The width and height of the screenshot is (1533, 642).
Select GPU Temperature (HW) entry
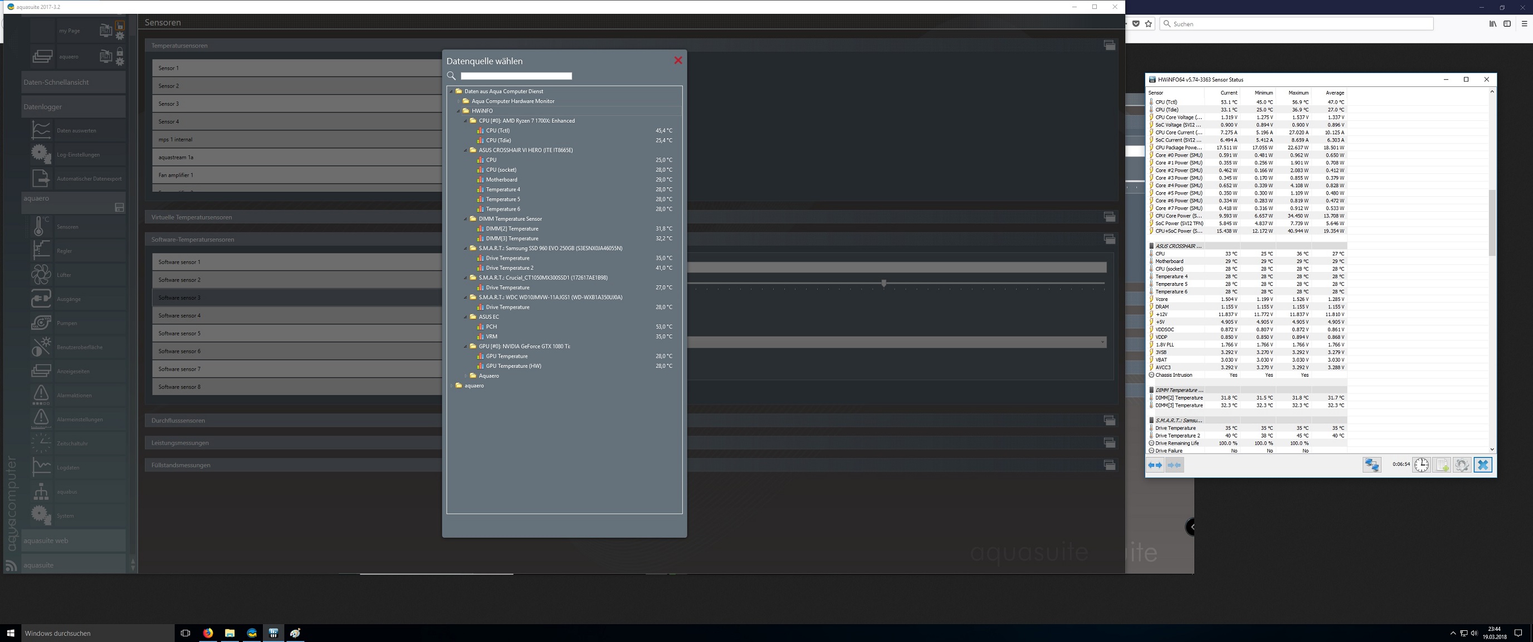(513, 366)
